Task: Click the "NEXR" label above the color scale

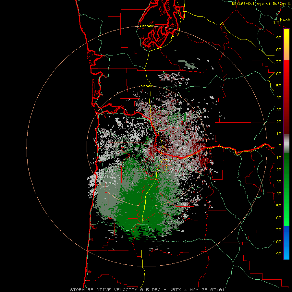Action: [x=285, y=19]
